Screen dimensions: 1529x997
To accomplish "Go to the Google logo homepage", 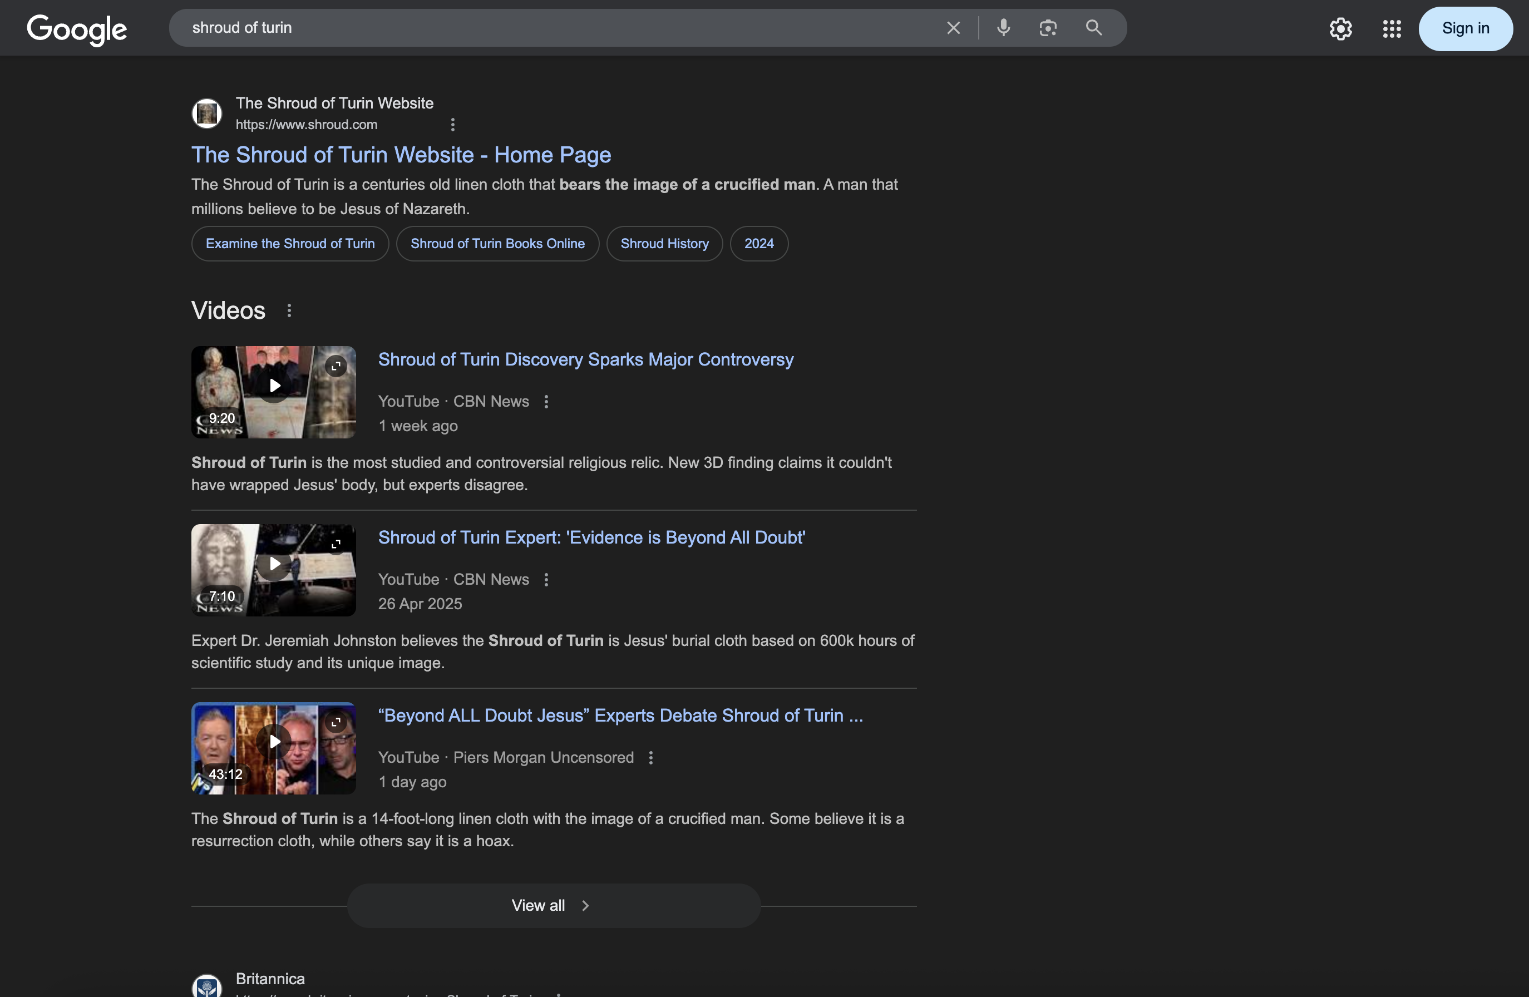I will point(77,29).
